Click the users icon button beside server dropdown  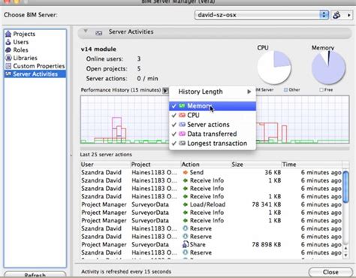pyautogui.click(x=336, y=15)
